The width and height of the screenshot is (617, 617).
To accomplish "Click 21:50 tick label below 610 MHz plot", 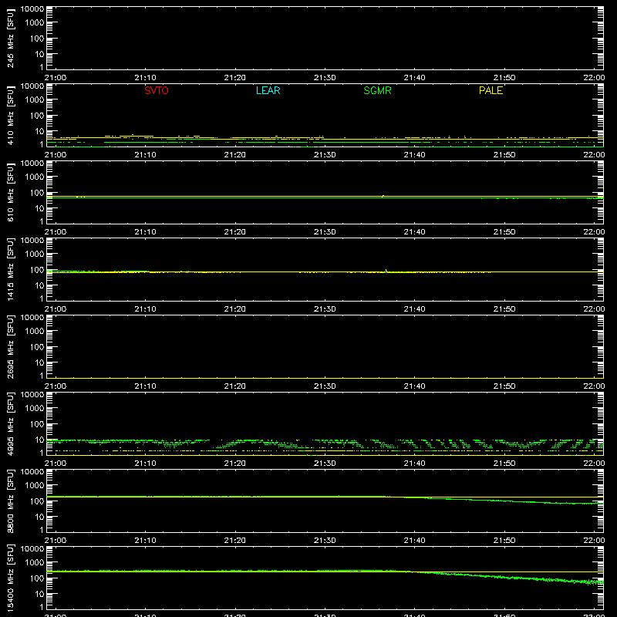I will click(504, 232).
